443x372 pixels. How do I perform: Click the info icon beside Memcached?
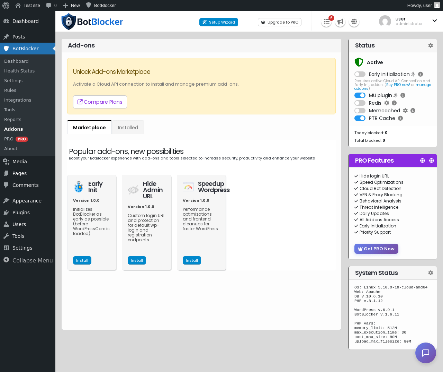pos(413,111)
